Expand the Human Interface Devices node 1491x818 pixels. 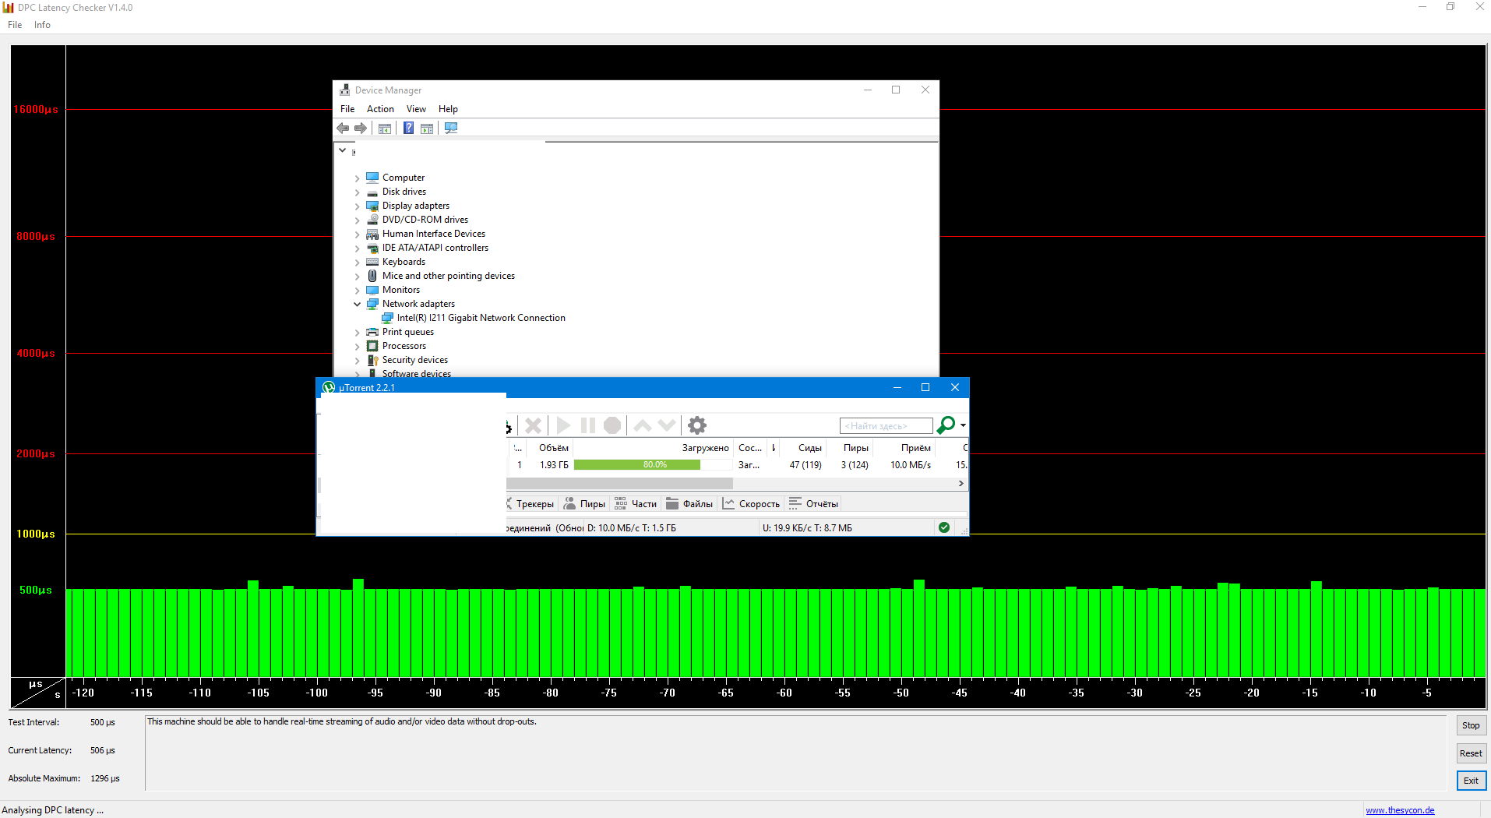pos(358,234)
